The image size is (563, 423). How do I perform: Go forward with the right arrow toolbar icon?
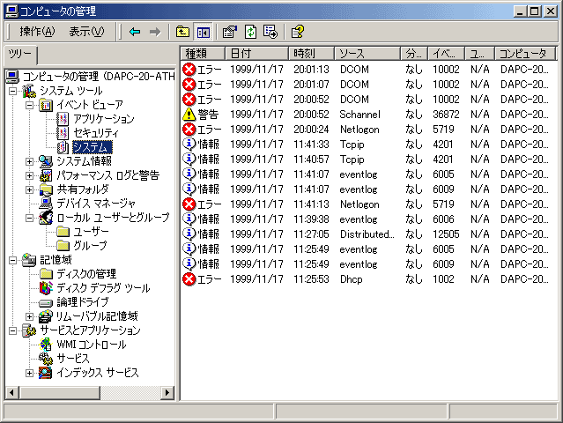[155, 32]
